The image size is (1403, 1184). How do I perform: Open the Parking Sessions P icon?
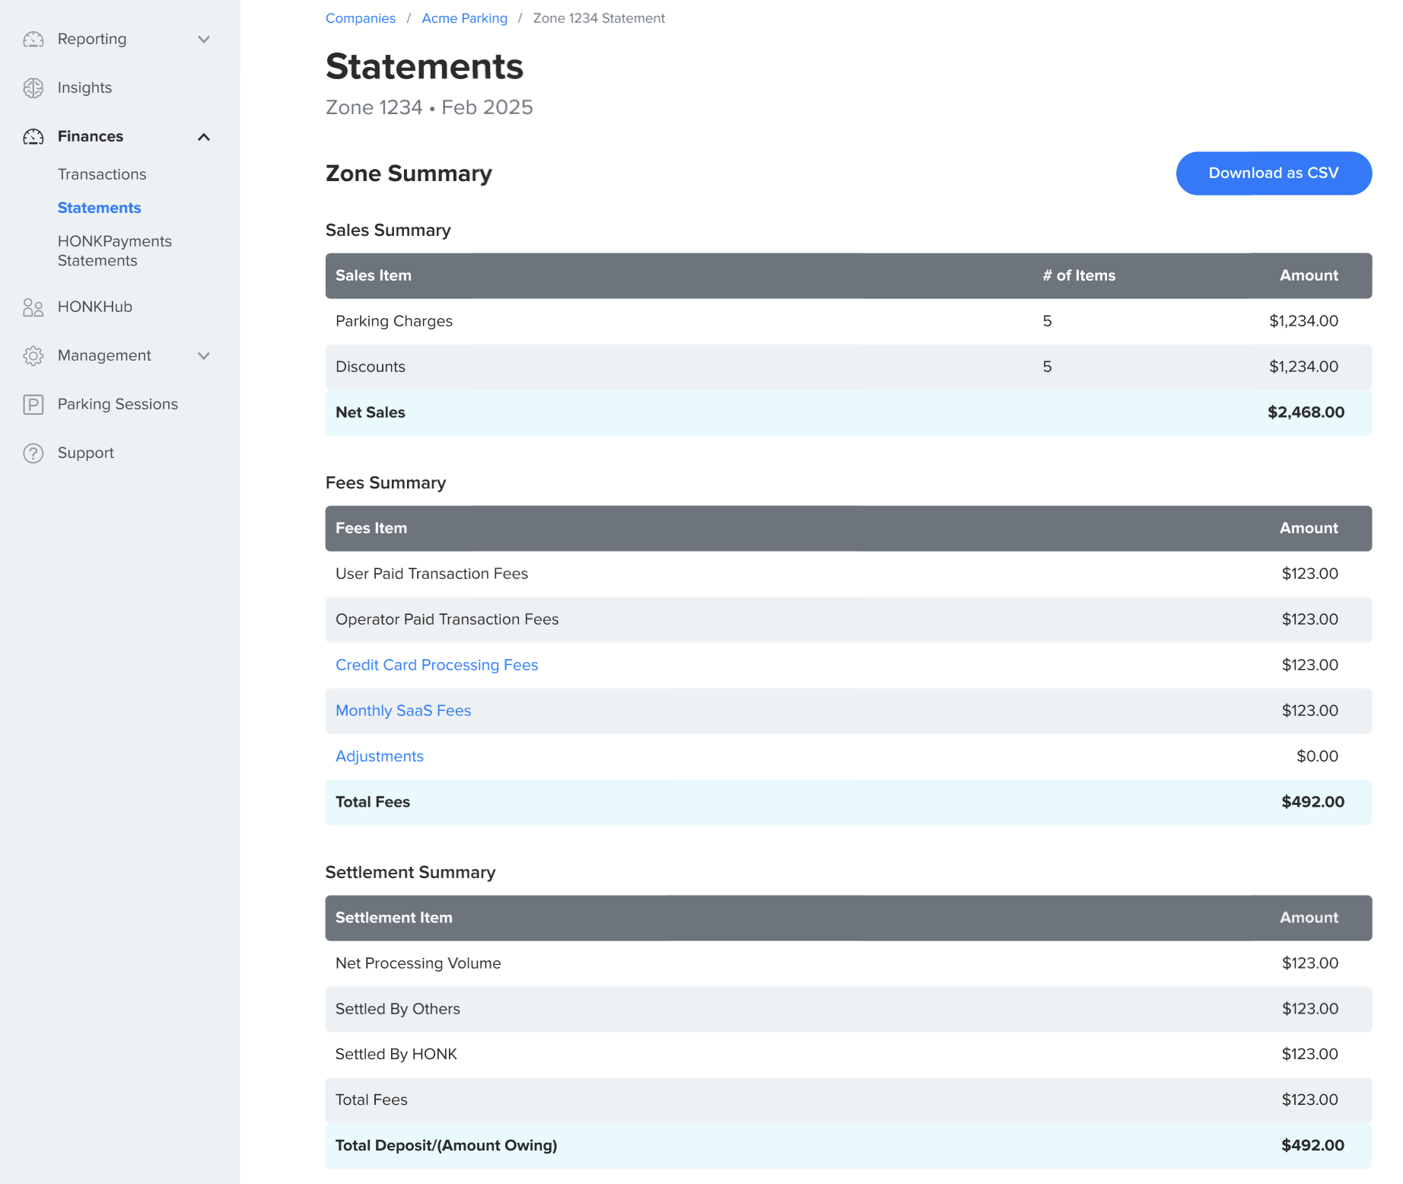[x=33, y=404]
